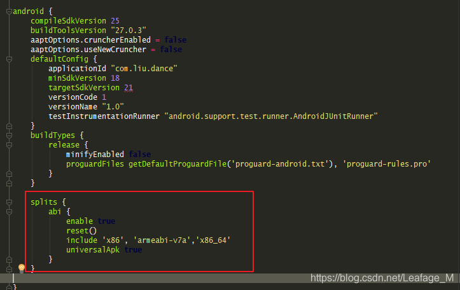This screenshot has width=460, height=290.
Task: Click underlined targetSdkVersion value 21
Action: (129, 88)
